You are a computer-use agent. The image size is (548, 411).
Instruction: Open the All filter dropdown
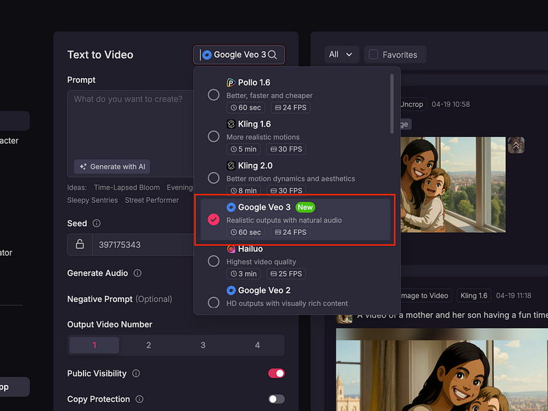341,55
